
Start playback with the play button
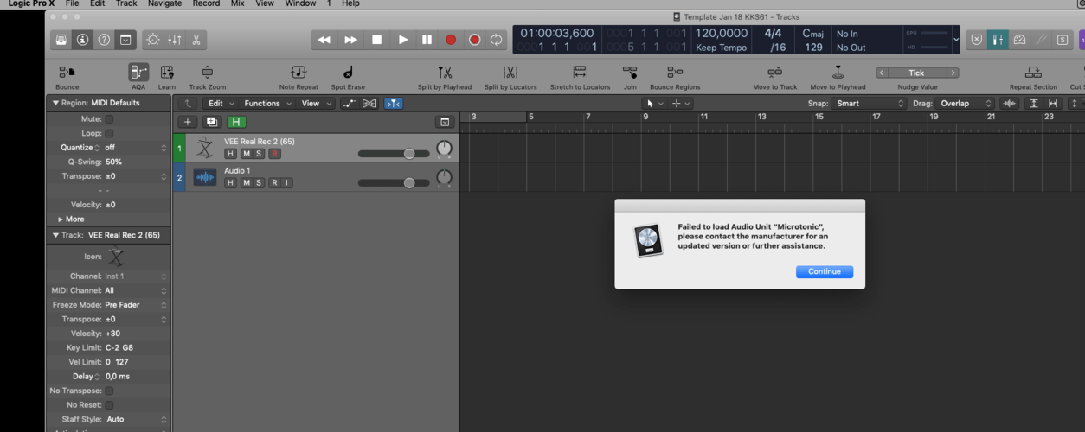point(403,40)
